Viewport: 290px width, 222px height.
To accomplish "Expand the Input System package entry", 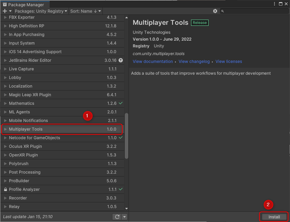I will (x=5, y=43).
